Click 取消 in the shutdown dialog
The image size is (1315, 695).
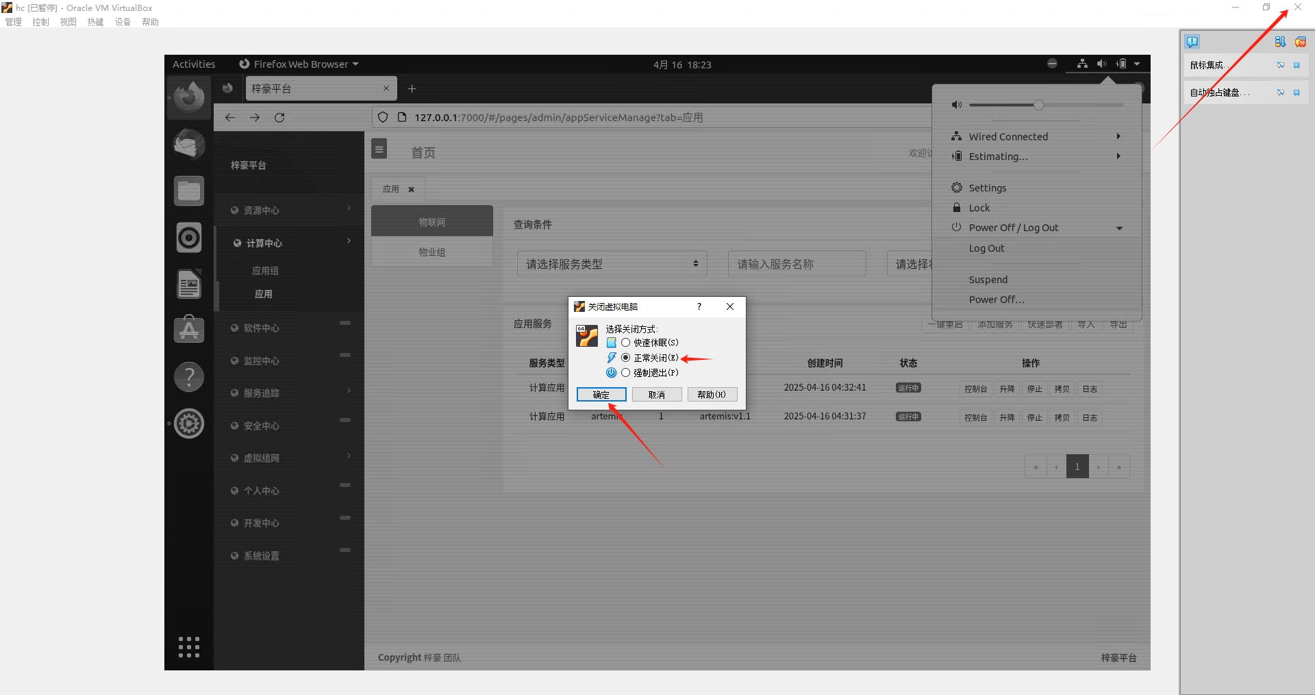tap(657, 395)
